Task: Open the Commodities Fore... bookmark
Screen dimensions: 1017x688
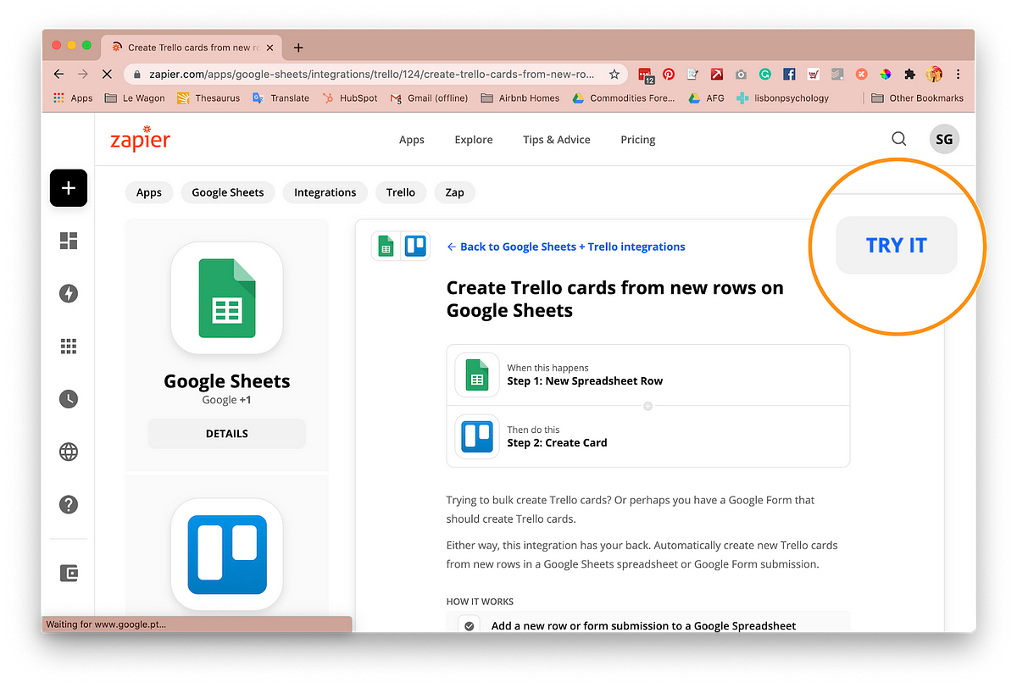Action: tap(624, 98)
